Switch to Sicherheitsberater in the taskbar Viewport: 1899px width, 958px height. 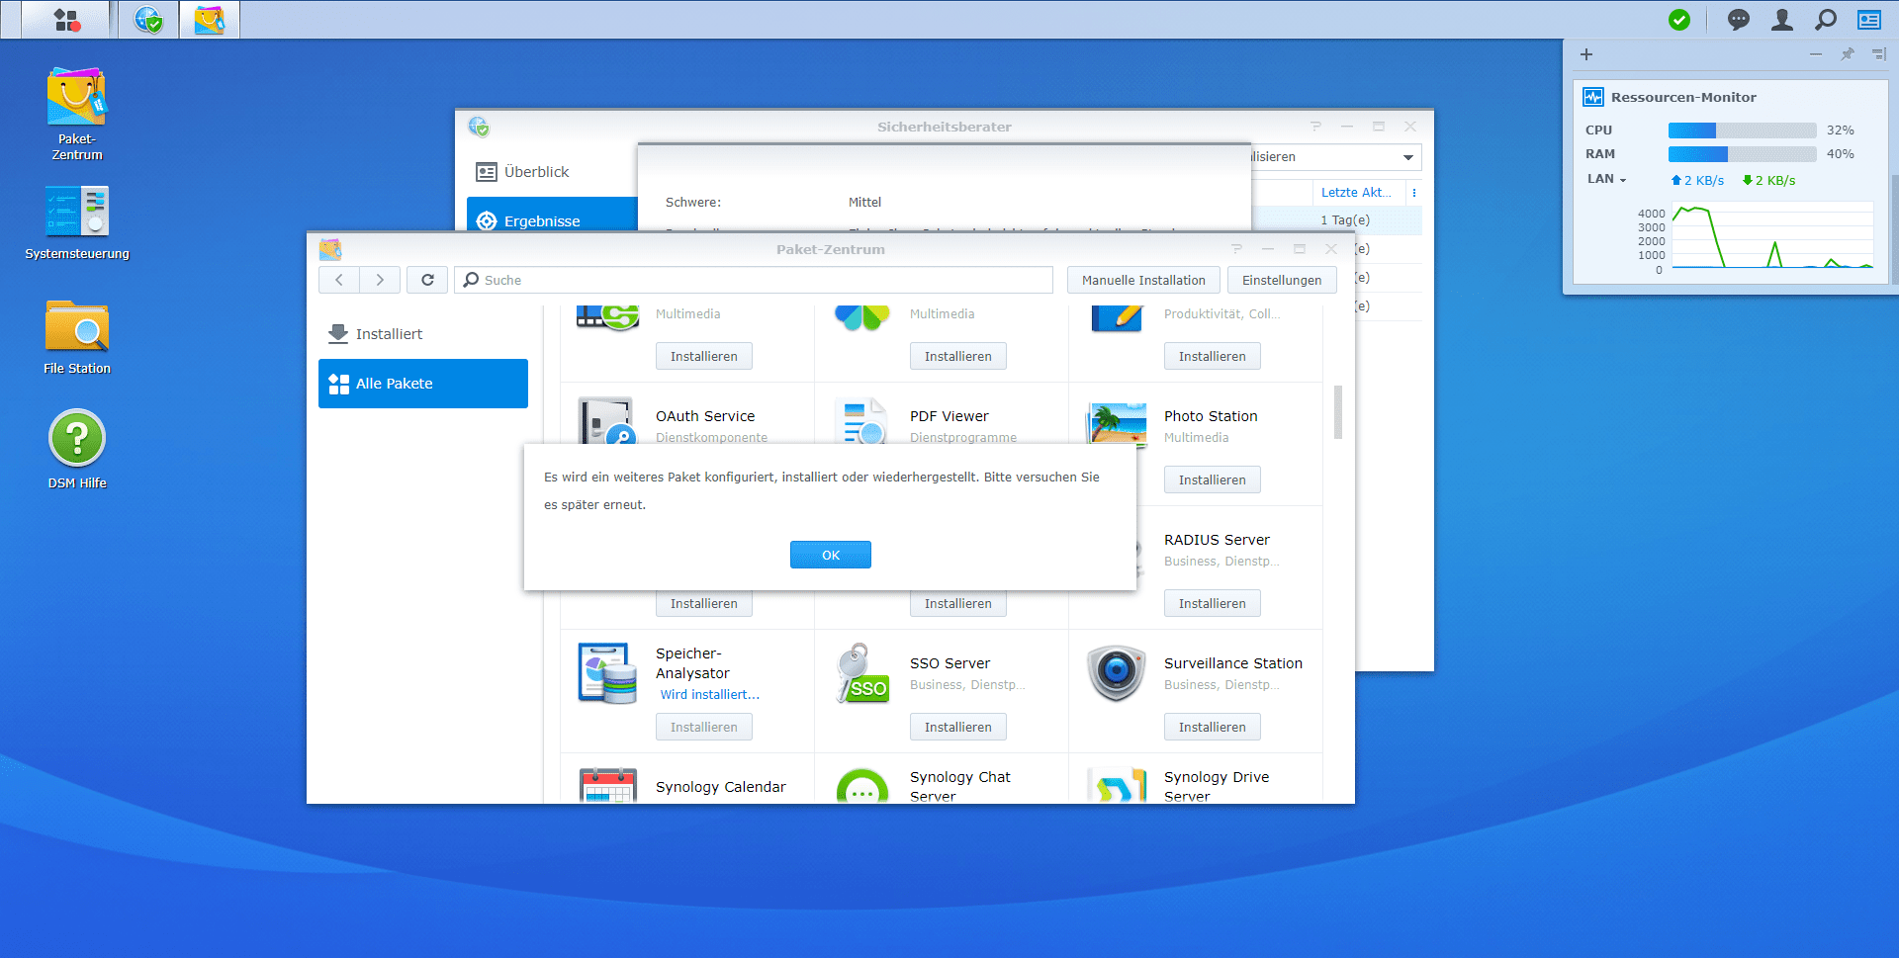[x=148, y=20]
